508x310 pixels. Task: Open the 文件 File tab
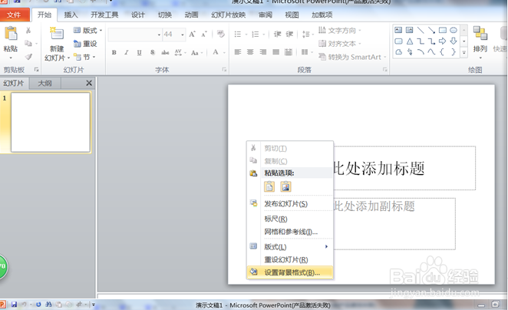pos(14,15)
